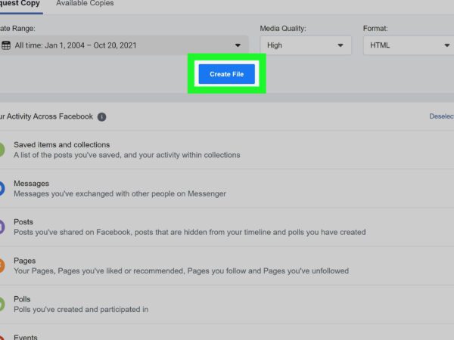This screenshot has height=340, width=454.
Task: Click the red Events category icon
Action: 2,336
